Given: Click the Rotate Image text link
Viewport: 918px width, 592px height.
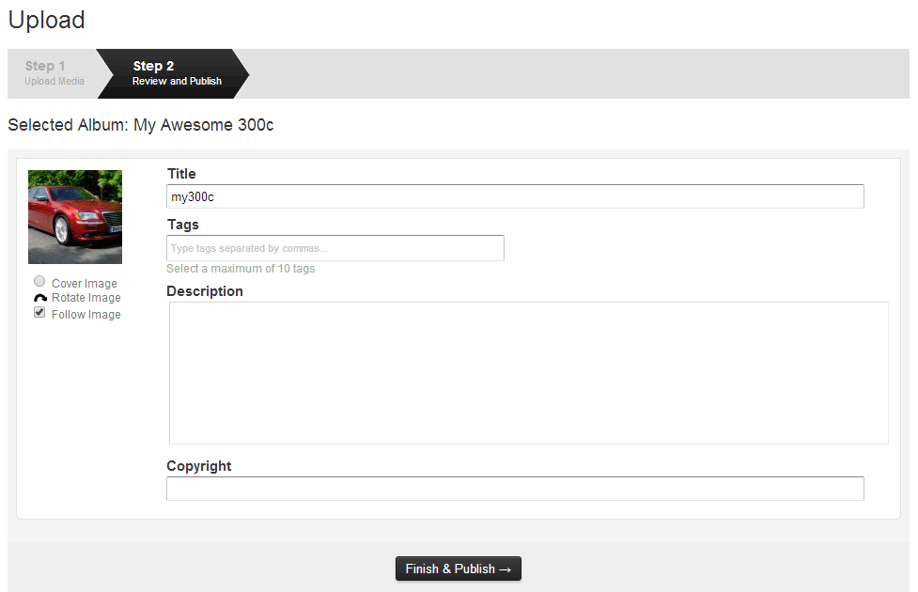Looking at the screenshot, I should coord(86,298).
